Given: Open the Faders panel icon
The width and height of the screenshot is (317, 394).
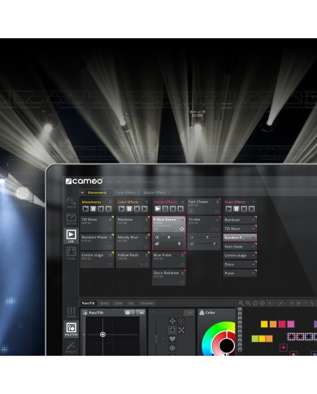Looking at the screenshot, I should point(71,312).
